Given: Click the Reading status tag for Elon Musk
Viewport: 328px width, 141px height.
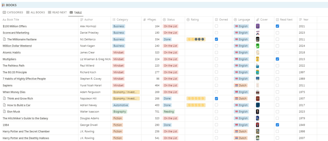Looking at the screenshot, I should 169,112.
